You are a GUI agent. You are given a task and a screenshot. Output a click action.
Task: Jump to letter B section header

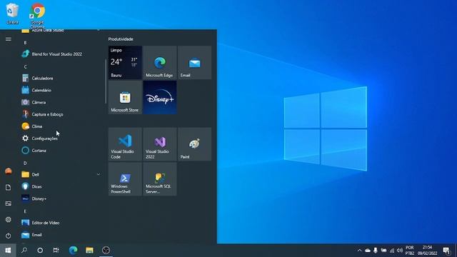[26, 43]
